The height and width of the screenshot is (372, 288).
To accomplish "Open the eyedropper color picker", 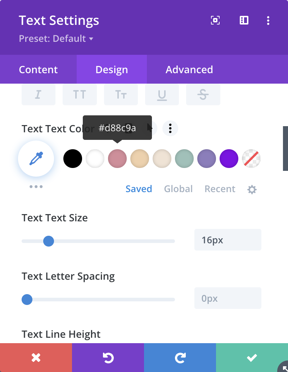I will coord(36,159).
